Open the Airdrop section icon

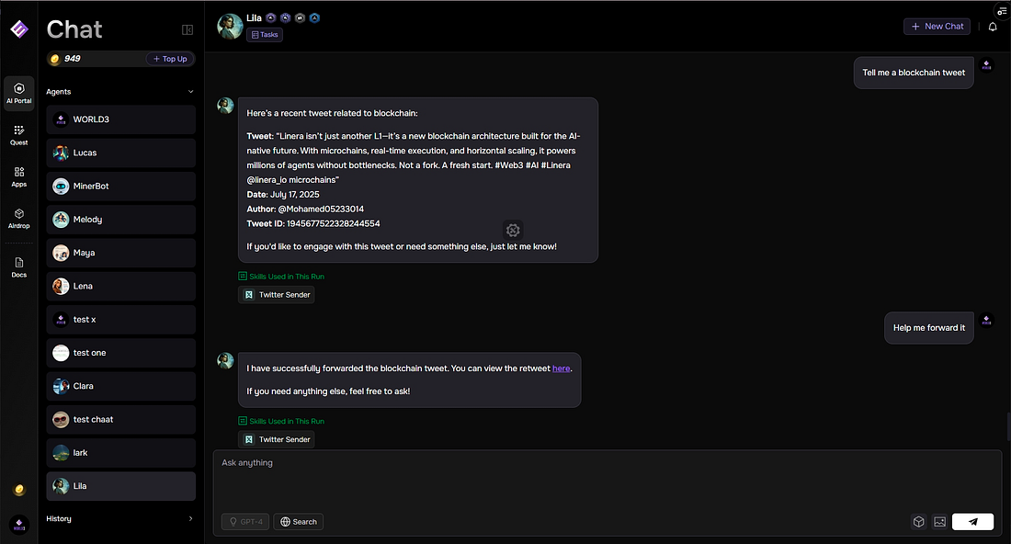19,219
